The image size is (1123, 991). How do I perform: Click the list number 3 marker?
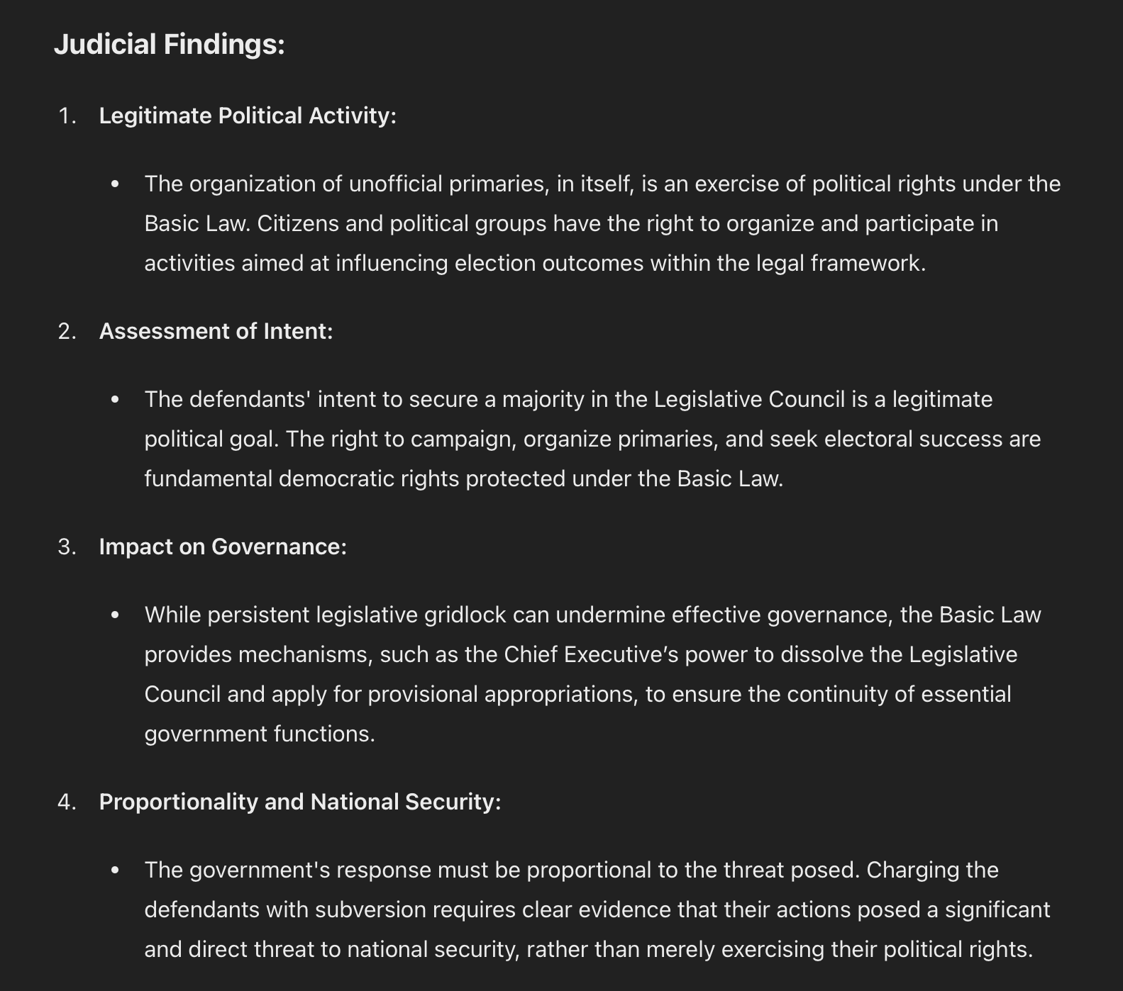[67, 547]
